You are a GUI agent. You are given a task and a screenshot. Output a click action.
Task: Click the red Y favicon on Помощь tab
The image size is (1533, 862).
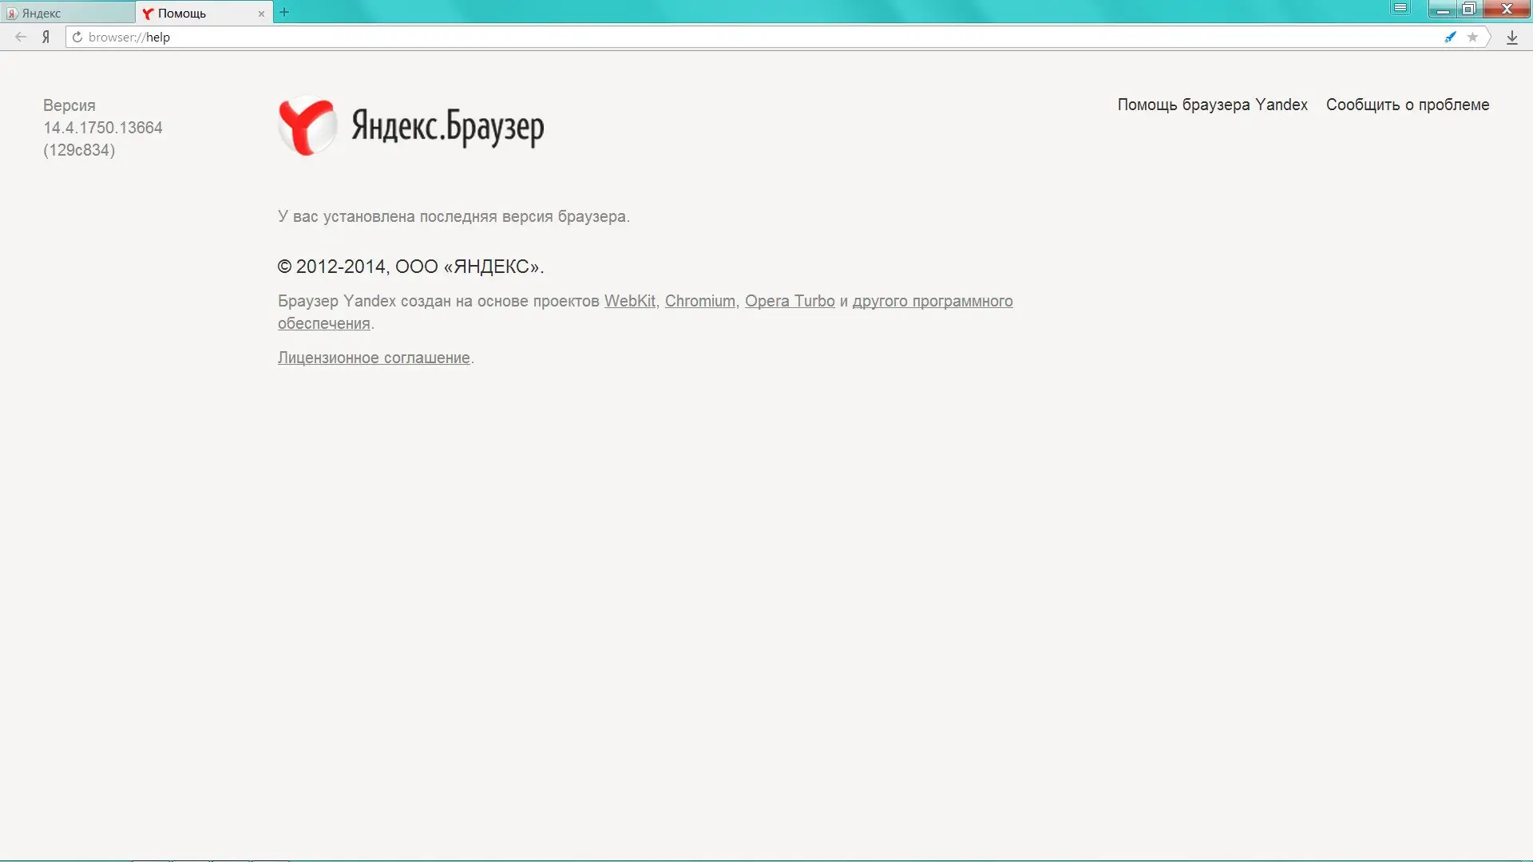149,13
